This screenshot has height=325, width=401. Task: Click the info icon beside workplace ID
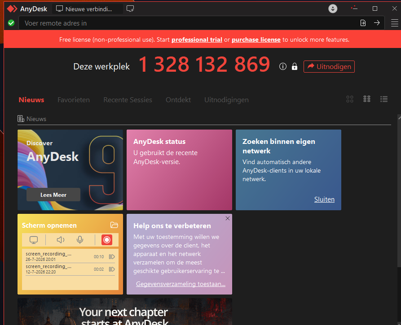tap(282, 66)
